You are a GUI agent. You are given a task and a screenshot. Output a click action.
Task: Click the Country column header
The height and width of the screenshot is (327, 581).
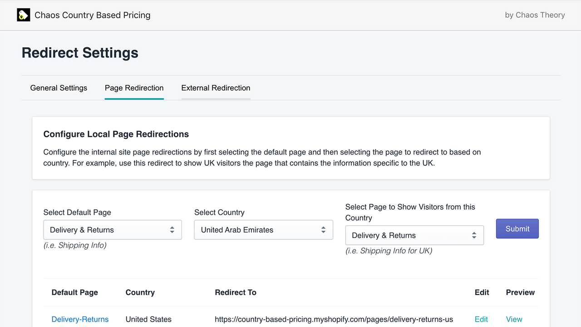point(140,292)
